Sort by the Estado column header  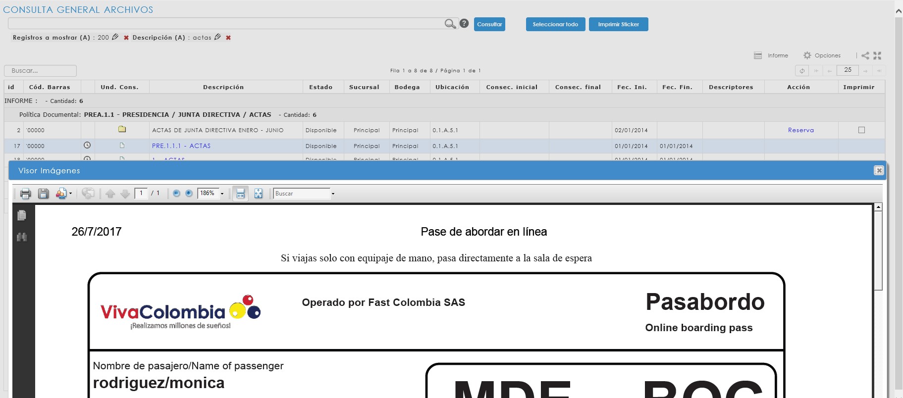click(x=323, y=87)
